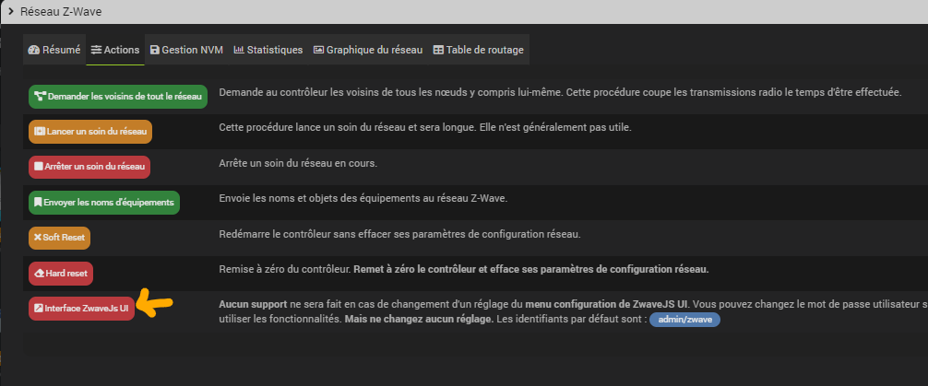
Task: Click network icon on Demander les voisins button
Action: tap(41, 97)
